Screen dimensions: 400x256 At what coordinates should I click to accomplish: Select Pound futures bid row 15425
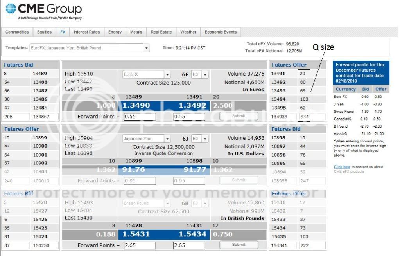(30, 228)
